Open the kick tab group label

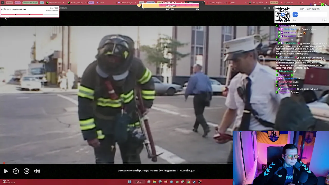click(x=42, y=3)
